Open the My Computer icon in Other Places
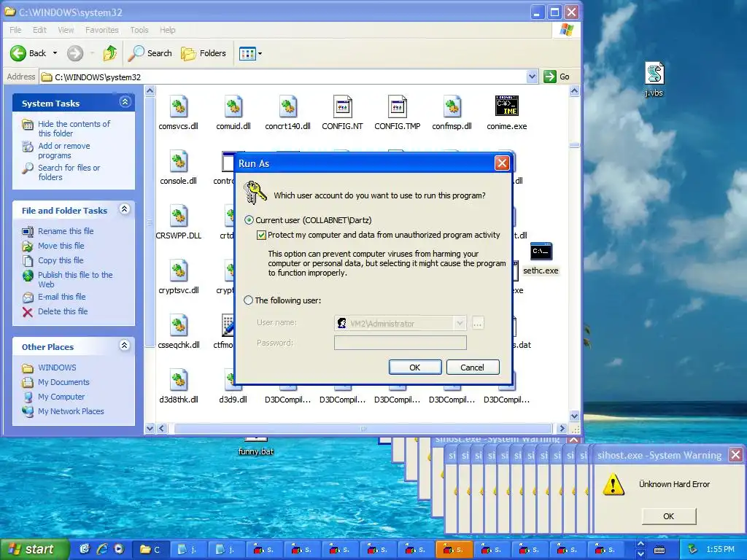Screen dimensions: 747x560 [28, 397]
